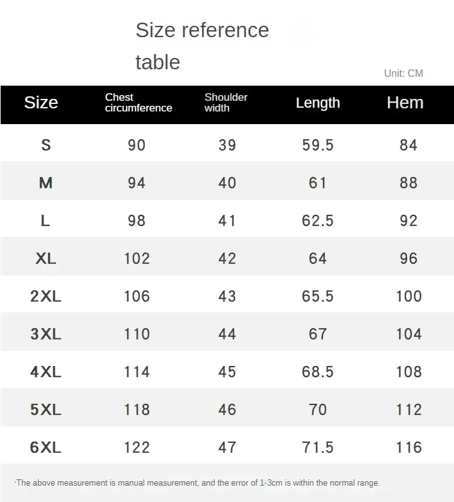
Task: Select the S size row label
Action: (x=46, y=145)
